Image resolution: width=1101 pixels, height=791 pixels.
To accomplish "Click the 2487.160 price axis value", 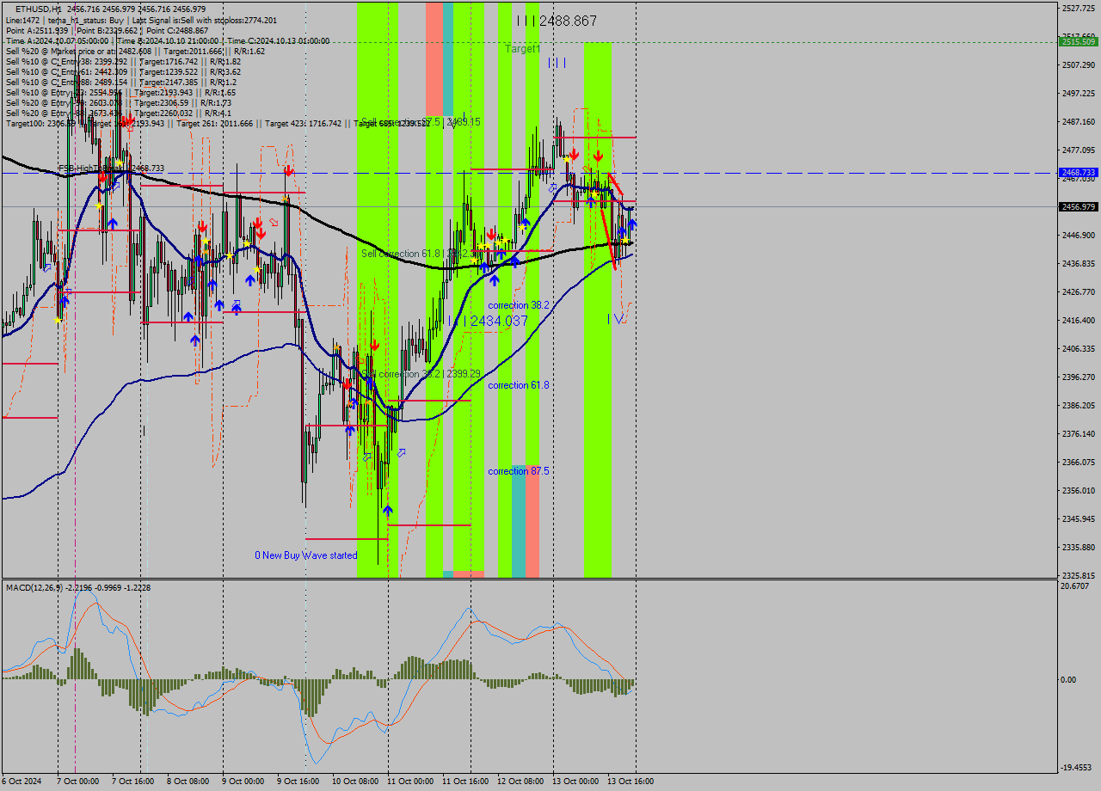I will pos(1078,121).
